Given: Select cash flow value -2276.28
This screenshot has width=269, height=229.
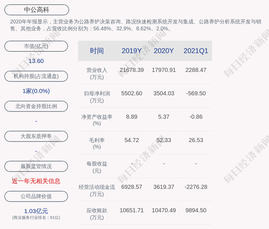Looking at the screenshot, I should 196,187.
